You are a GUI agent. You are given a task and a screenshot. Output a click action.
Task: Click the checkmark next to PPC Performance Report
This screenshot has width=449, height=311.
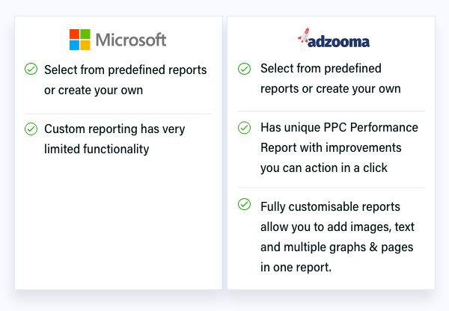click(244, 128)
